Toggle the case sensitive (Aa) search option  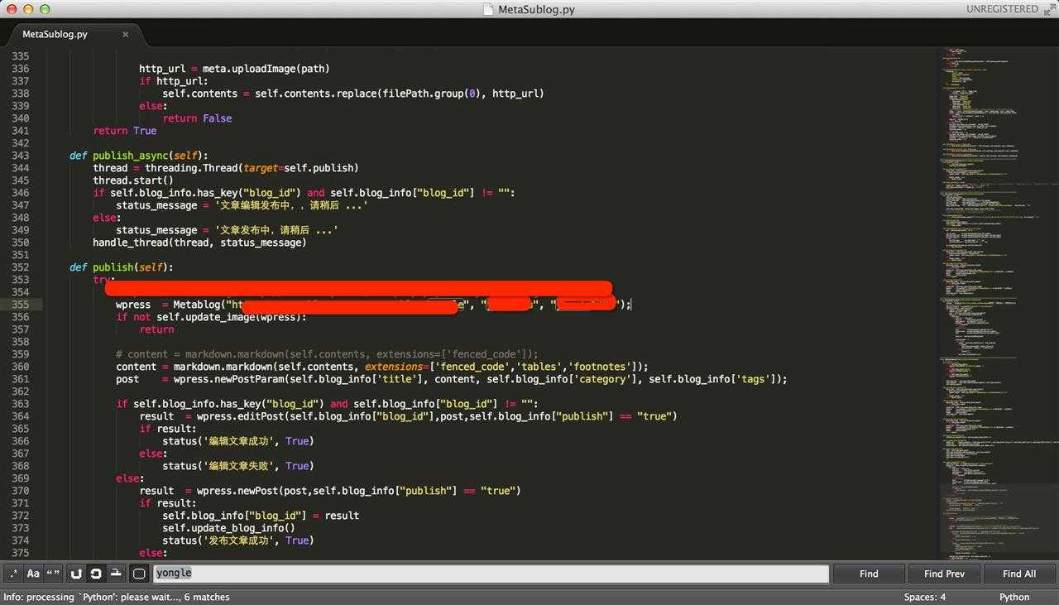(x=33, y=574)
